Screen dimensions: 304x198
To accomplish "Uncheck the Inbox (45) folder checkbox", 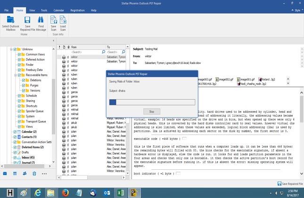I will click(15, 158).
